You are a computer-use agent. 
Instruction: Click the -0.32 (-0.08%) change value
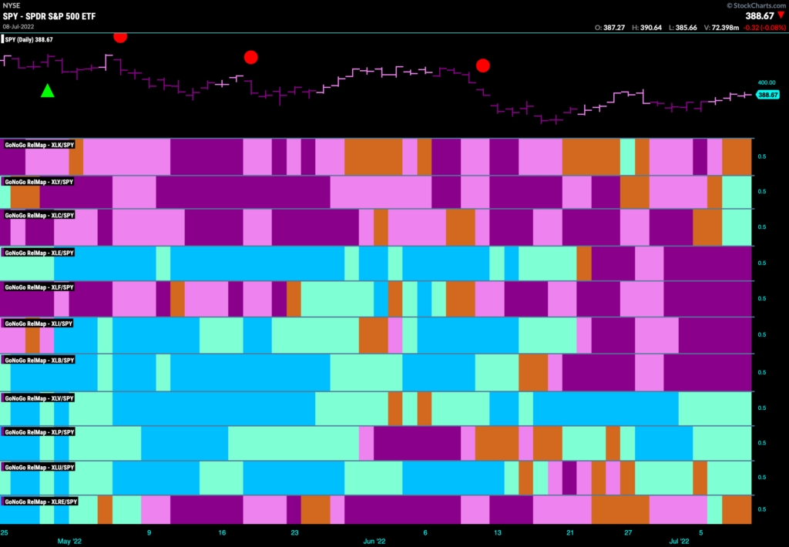pyautogui.click(x=764, y=28)
